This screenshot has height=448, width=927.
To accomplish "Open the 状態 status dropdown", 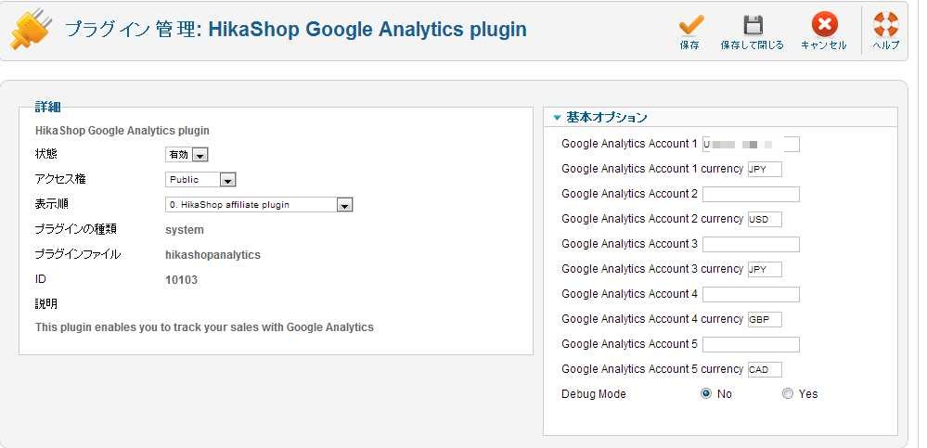I will [x=187, y=155].
